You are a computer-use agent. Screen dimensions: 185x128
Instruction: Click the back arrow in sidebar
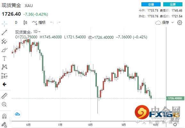4,84
